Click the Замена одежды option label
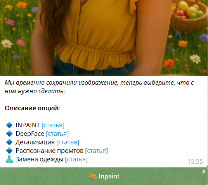 tap(39, 159)
